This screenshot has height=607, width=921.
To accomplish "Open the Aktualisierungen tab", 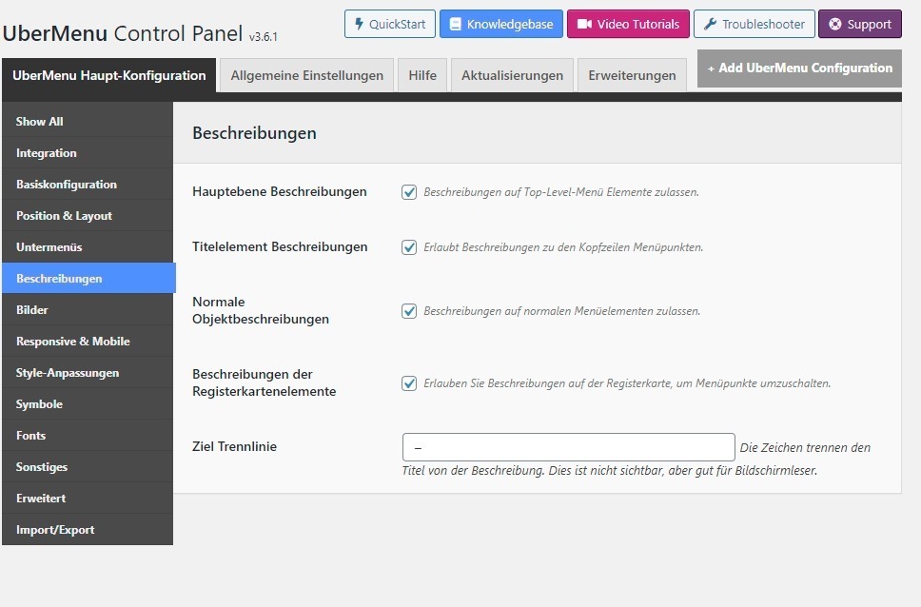I will 512,75.
